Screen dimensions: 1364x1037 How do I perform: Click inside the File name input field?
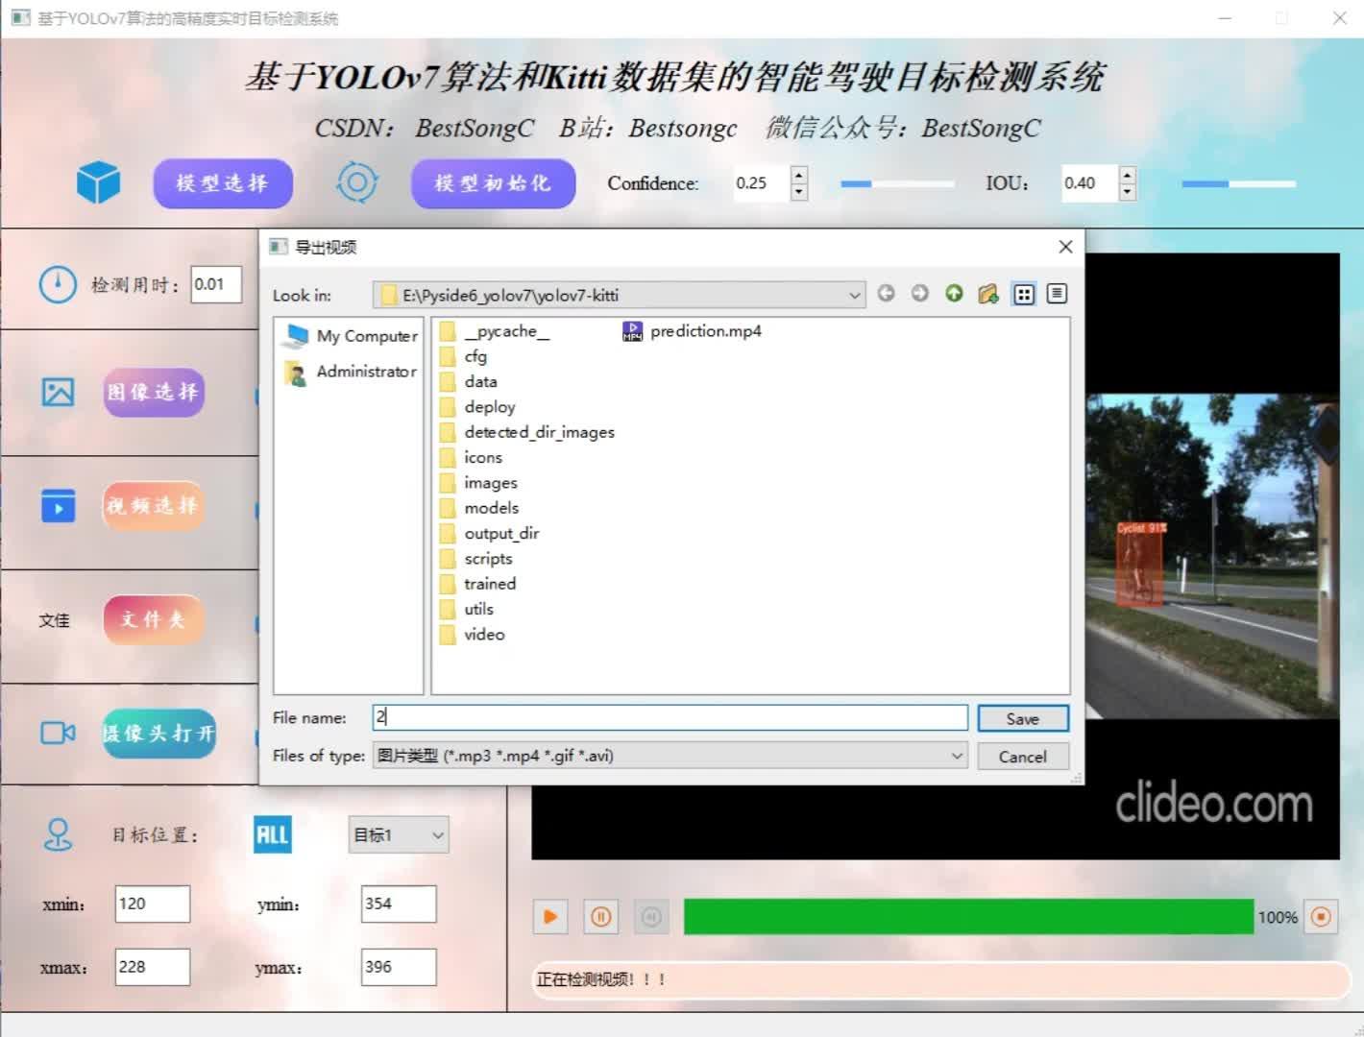pos(670,717)
